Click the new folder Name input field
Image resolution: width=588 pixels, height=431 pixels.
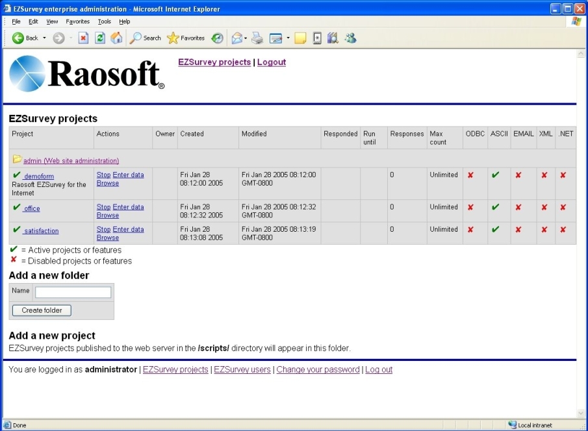click(73, 293)
